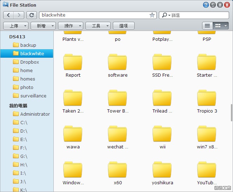This screenshot has width=233, height=192.
Task: Open the photo shared folder
Action: 27,87
